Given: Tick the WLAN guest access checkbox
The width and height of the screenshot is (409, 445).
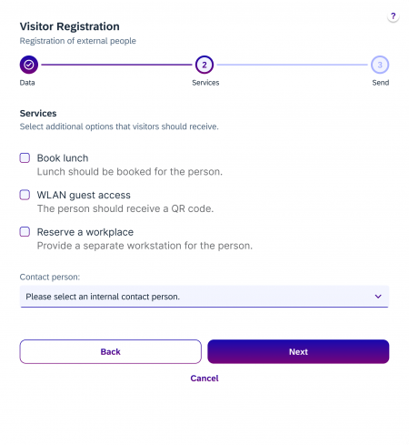Looking at the screenshot, I should coord(25,195).
